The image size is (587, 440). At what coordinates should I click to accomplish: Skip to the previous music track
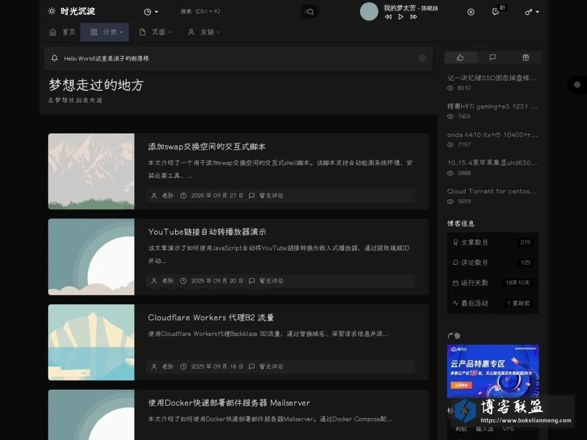point(388,17)
